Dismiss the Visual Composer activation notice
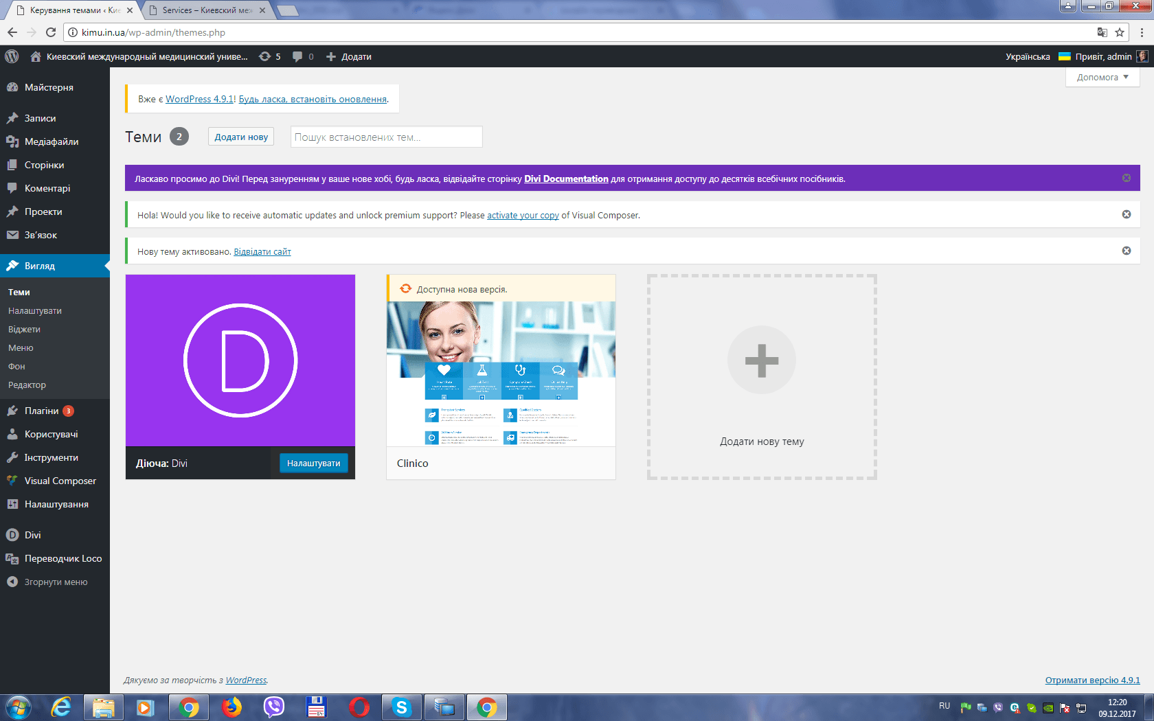 (1127, 214)
